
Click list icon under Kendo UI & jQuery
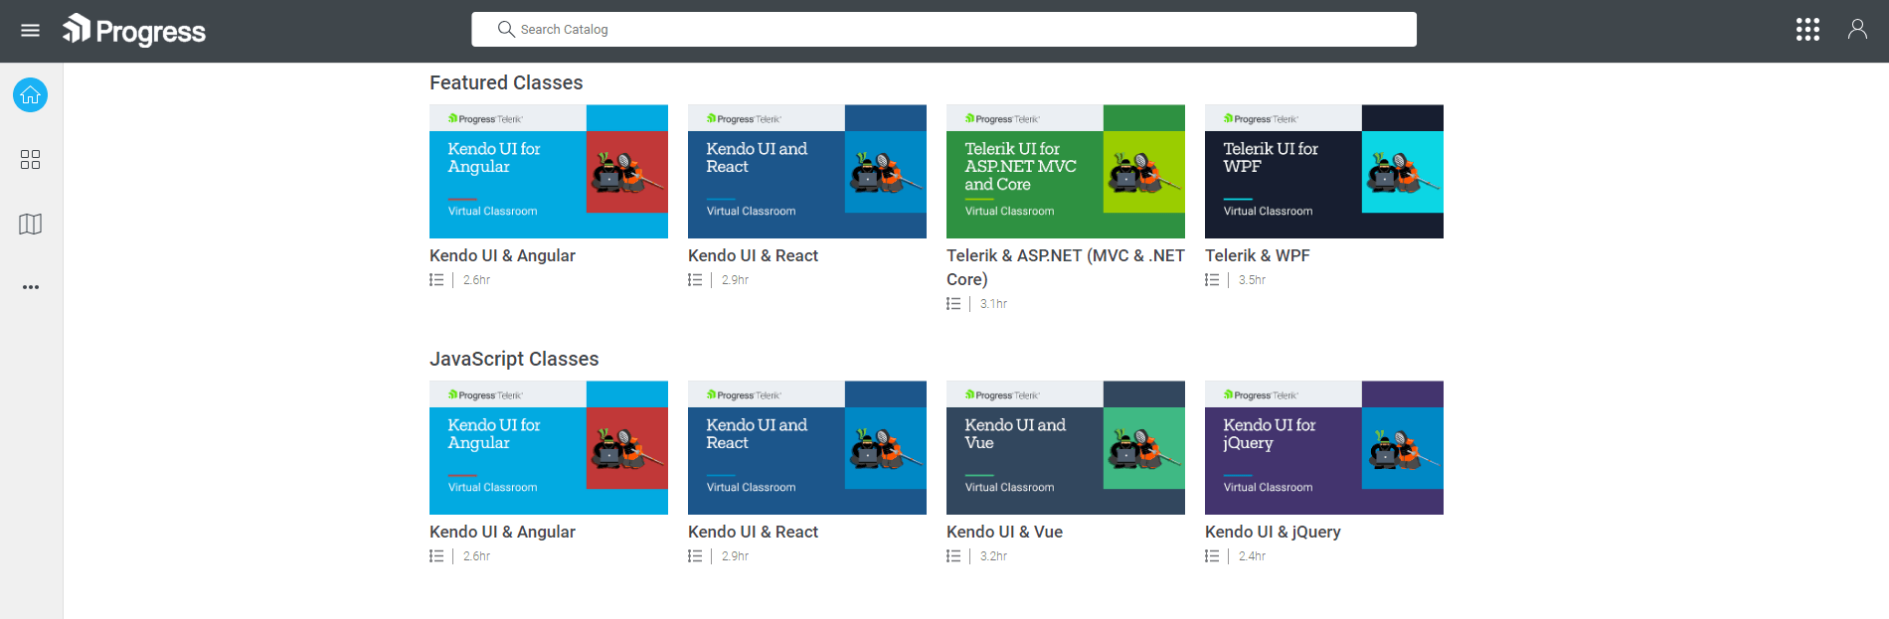1212,556
